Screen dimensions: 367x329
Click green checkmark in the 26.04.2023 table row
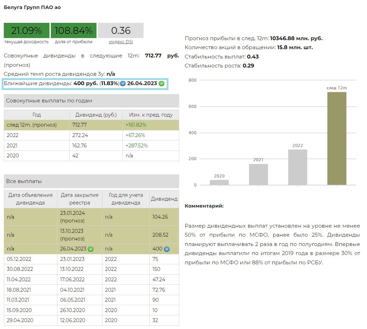[x=91, y=249]
